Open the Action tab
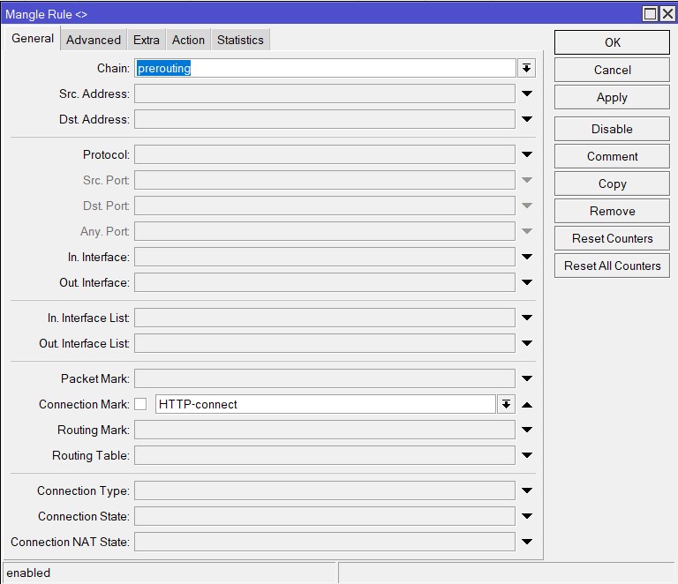Screen dimensions: 678x584 point(188,40)
